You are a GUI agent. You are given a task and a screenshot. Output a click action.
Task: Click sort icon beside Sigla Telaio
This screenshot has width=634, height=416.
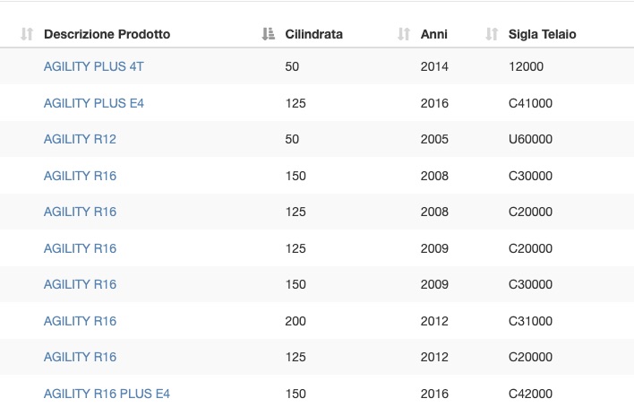tap(492, 34)
